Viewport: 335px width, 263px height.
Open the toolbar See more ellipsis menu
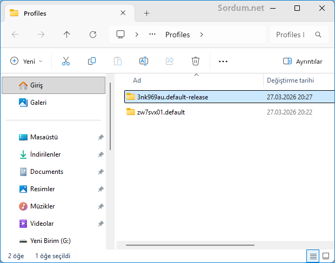pos(223,62)
